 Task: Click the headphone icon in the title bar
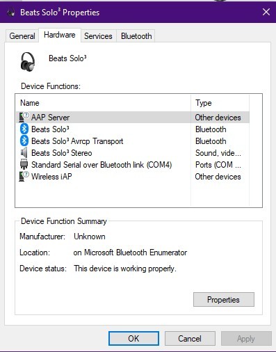pyautogui.click(x=11, y=12)
